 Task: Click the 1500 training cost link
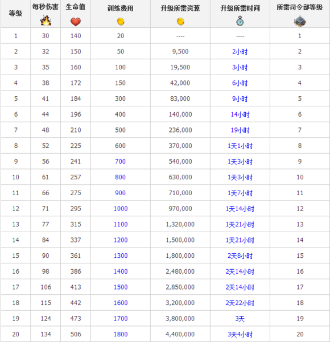coord(121,287)
